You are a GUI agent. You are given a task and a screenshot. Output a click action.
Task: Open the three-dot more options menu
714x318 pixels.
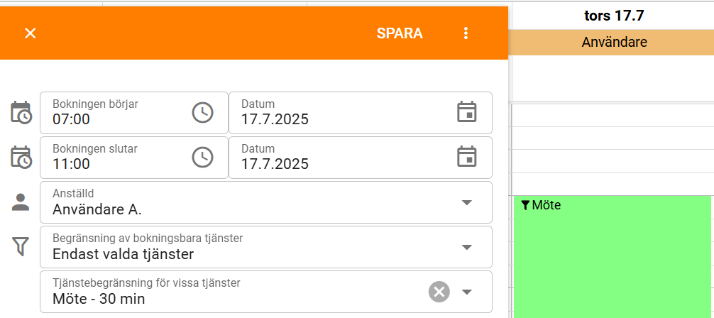[x=466, y=33]
